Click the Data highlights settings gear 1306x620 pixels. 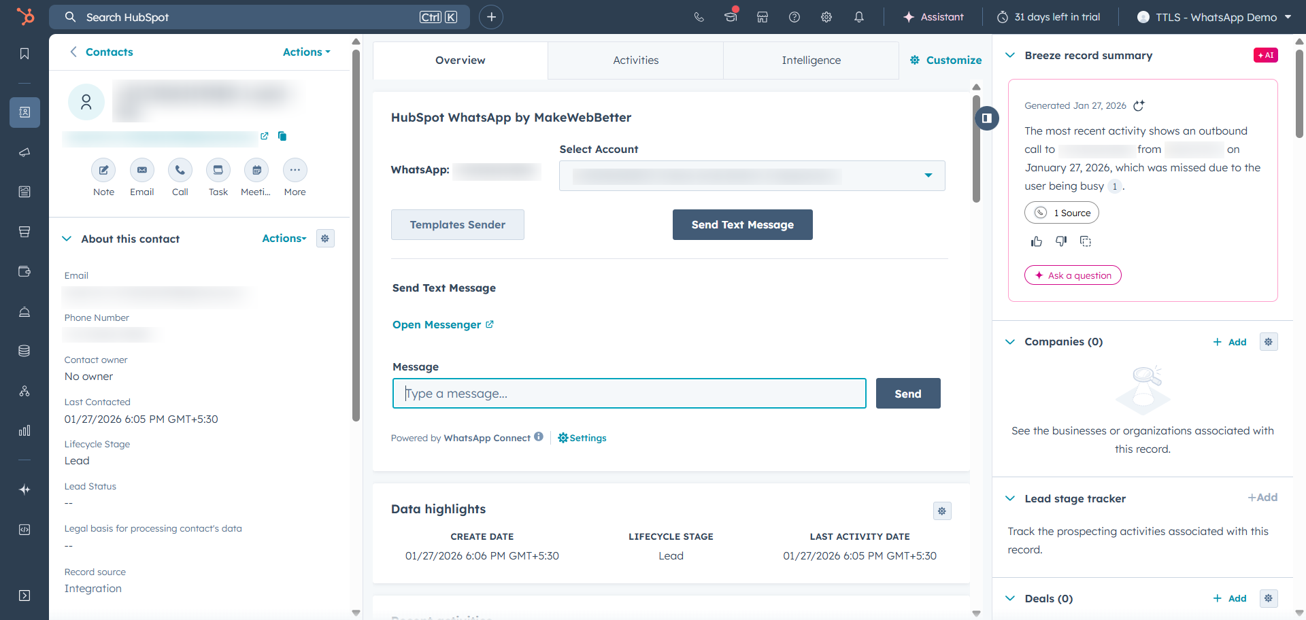point(941,511)
